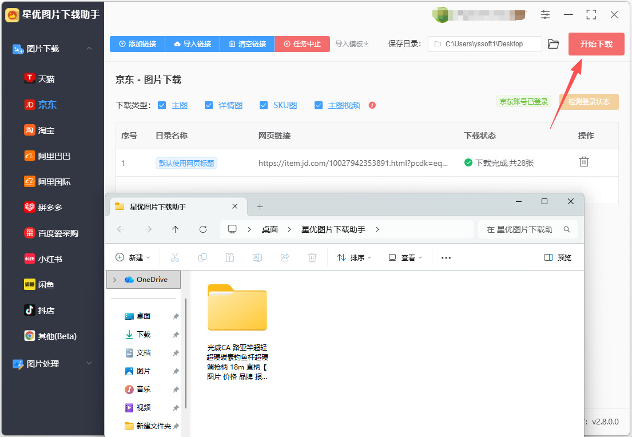Click chevron after 星优图片下载助手 in address bar
The width and height of the screenshot is (632, 437).
377,229
